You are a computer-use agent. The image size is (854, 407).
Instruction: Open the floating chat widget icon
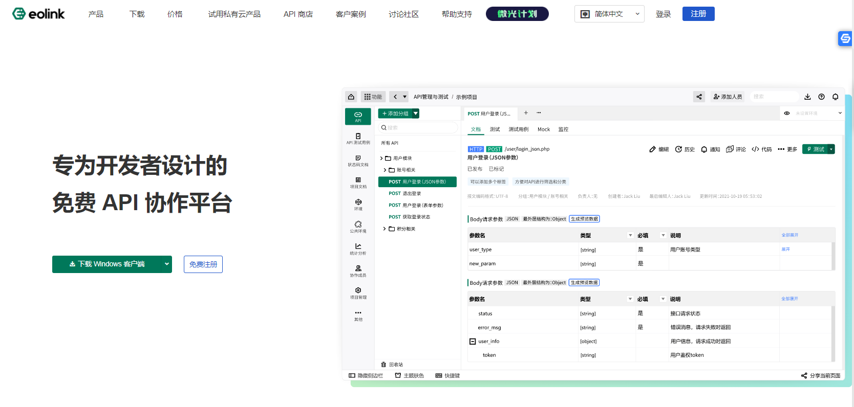tap(845, 38)
